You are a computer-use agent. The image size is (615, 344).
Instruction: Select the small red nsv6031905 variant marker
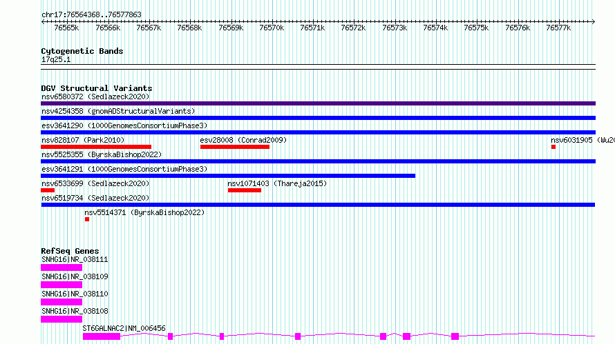553,147
